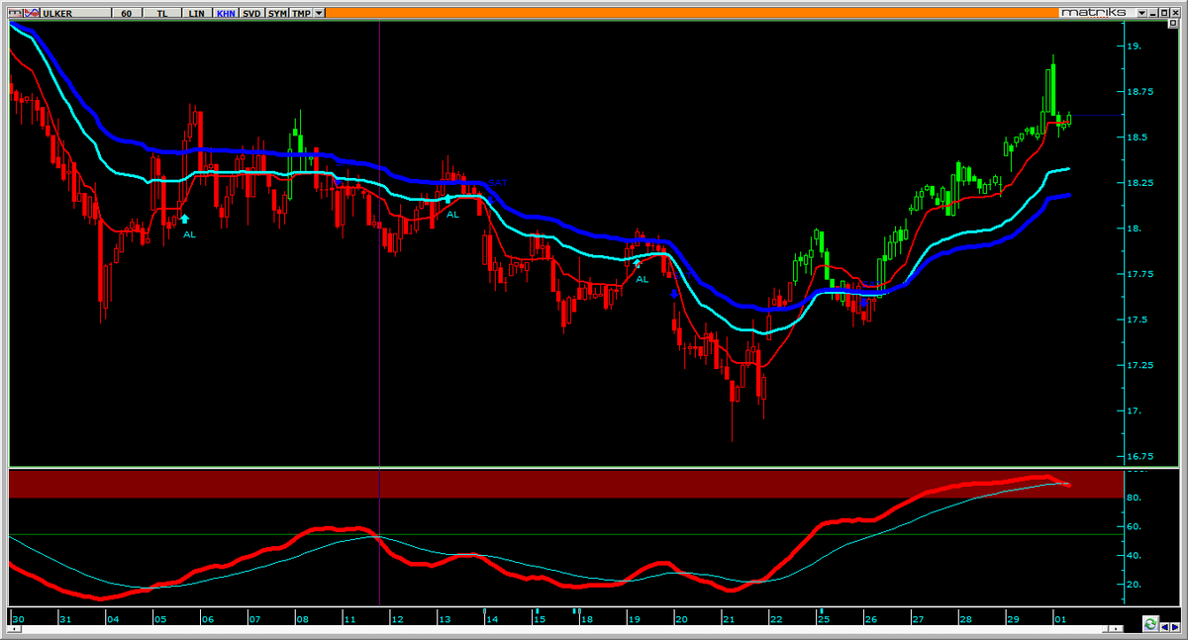Click date label 04 on time axis

point(112,619)
